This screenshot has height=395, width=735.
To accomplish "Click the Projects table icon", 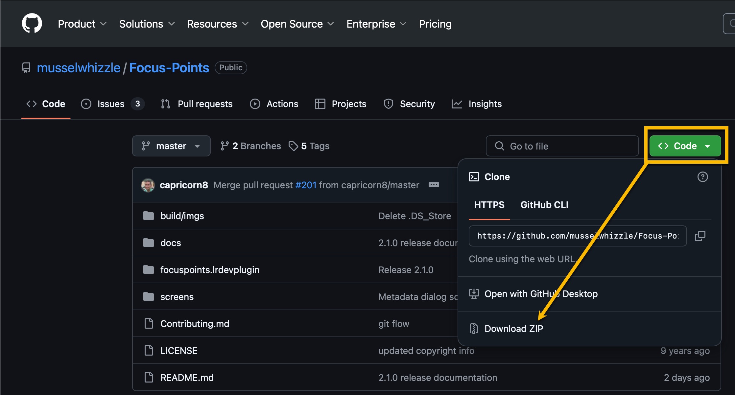I will click(320, 104).
